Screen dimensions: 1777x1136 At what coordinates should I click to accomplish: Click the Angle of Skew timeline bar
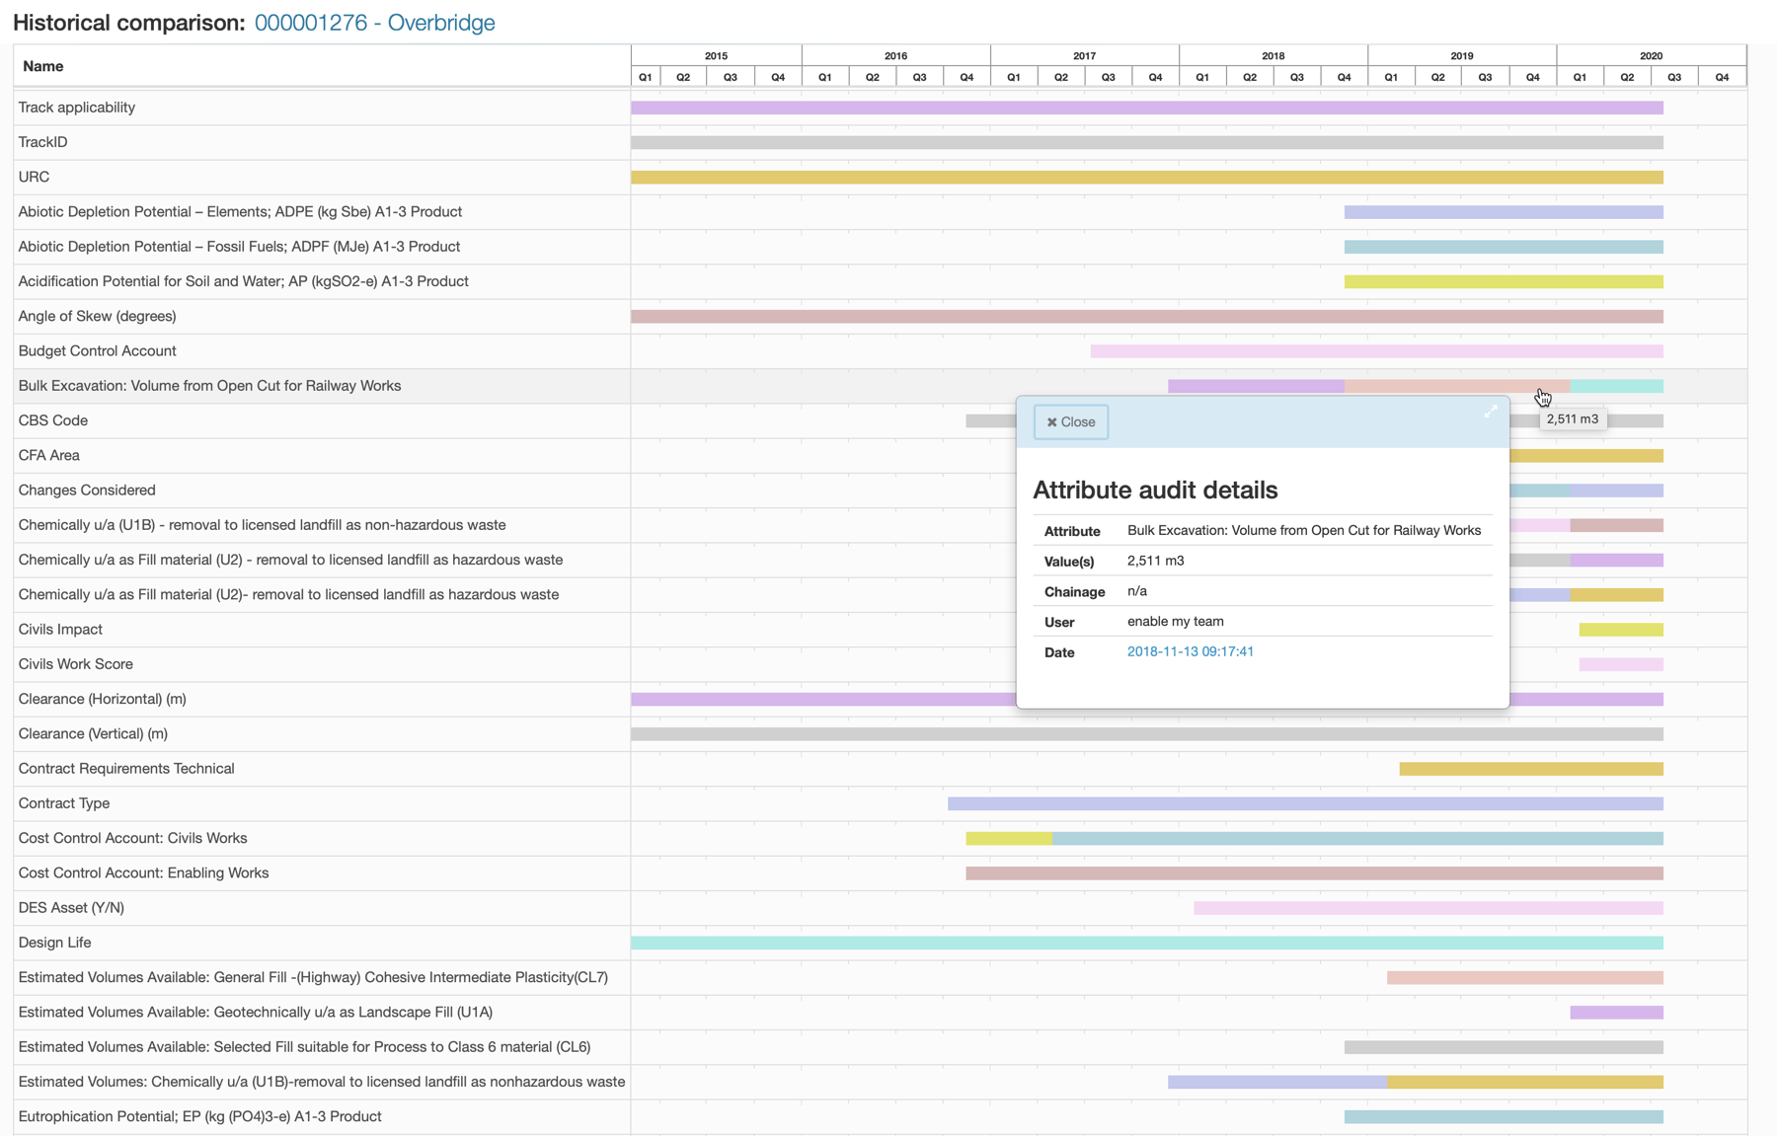[x=1147, y=317]
